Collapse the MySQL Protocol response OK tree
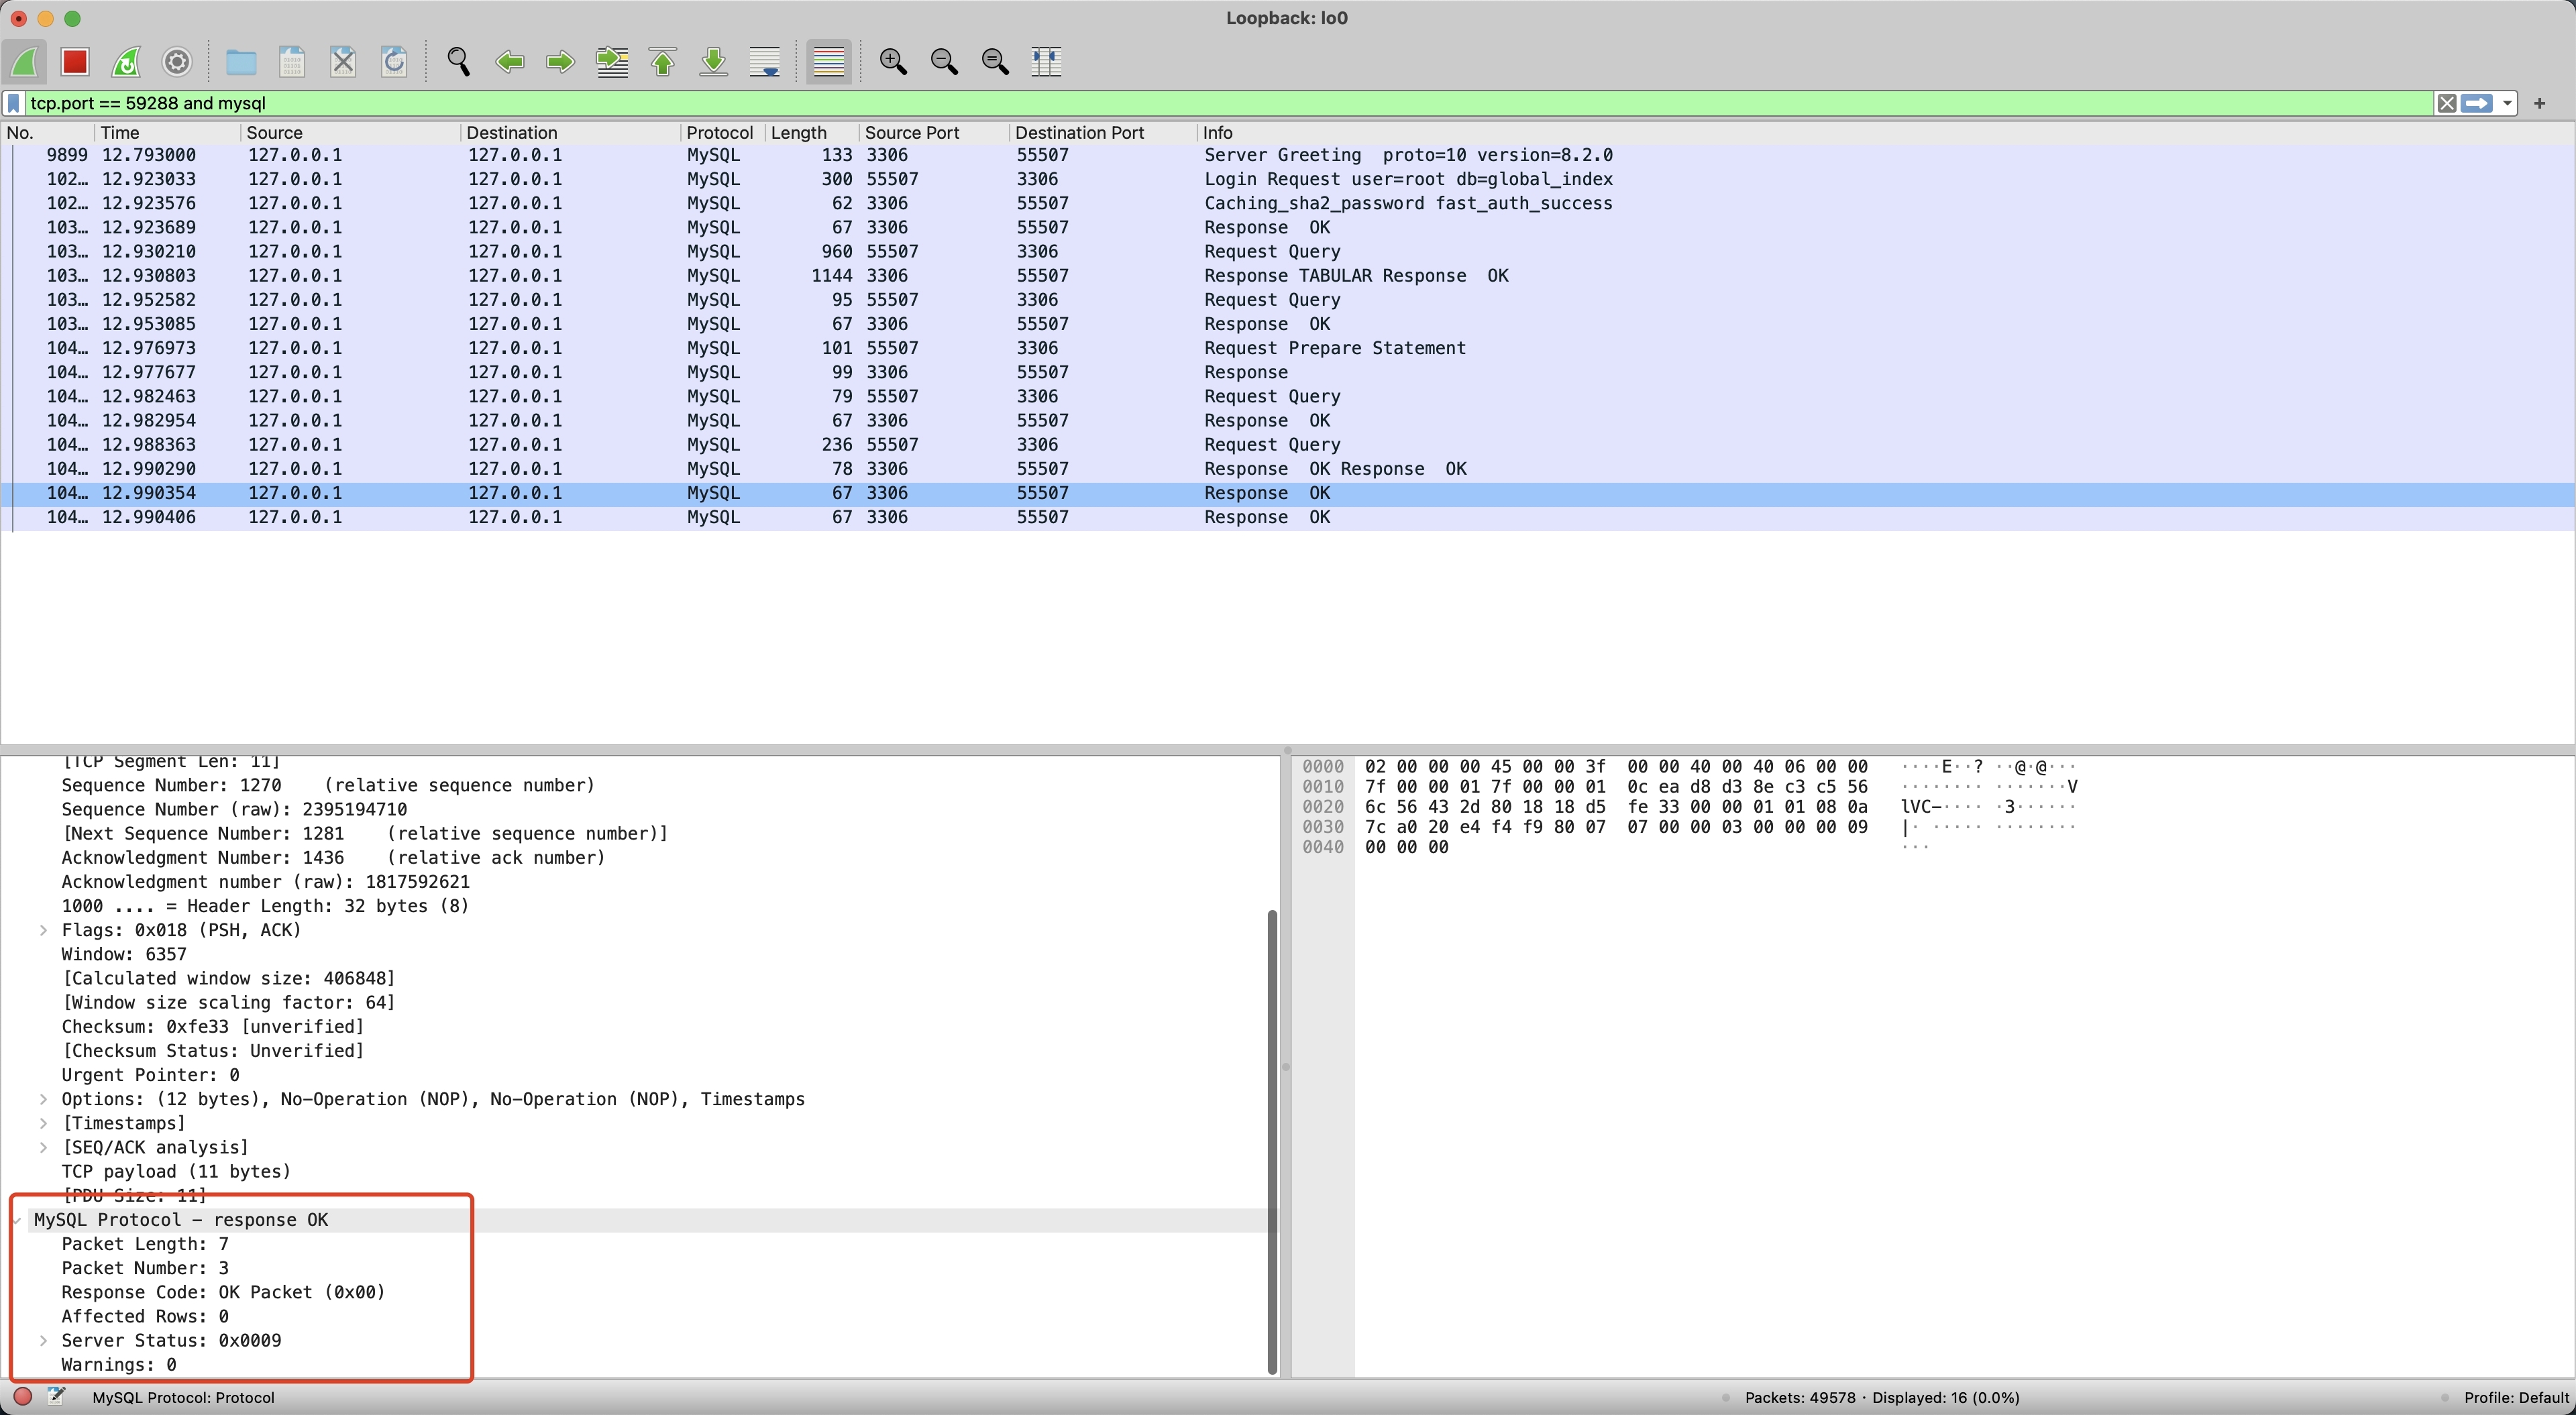This screenshot has height=1415, width=2576. pos(17,1220)
